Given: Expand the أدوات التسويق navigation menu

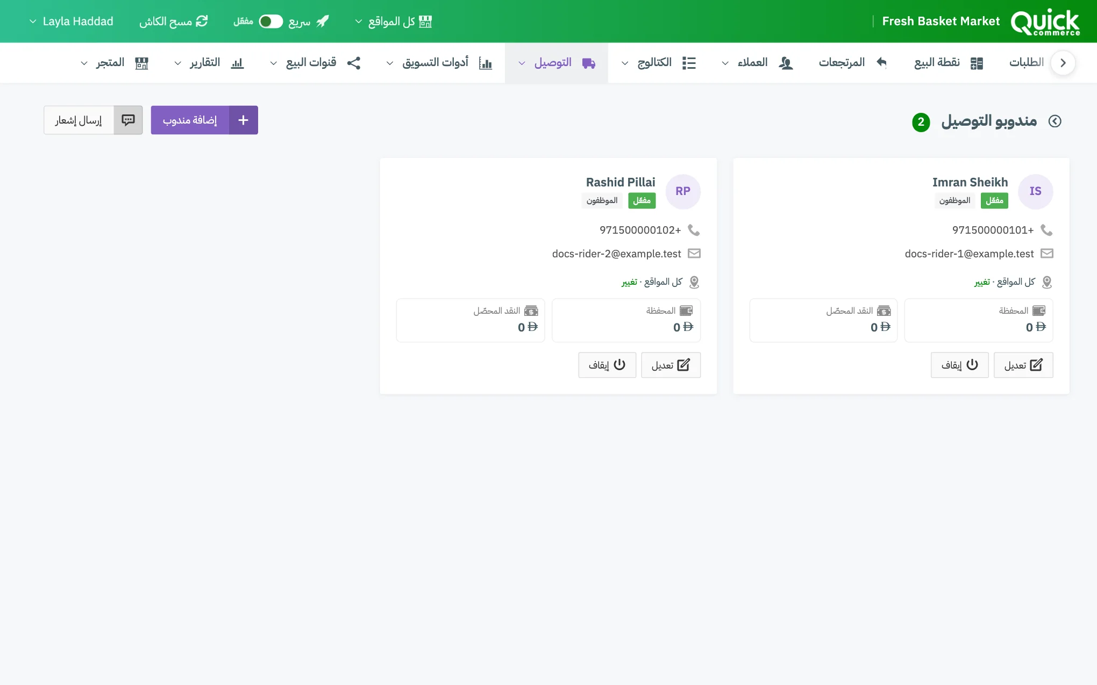Looking at the screenshot, I should pyautogui.click(x=439, y=63).
